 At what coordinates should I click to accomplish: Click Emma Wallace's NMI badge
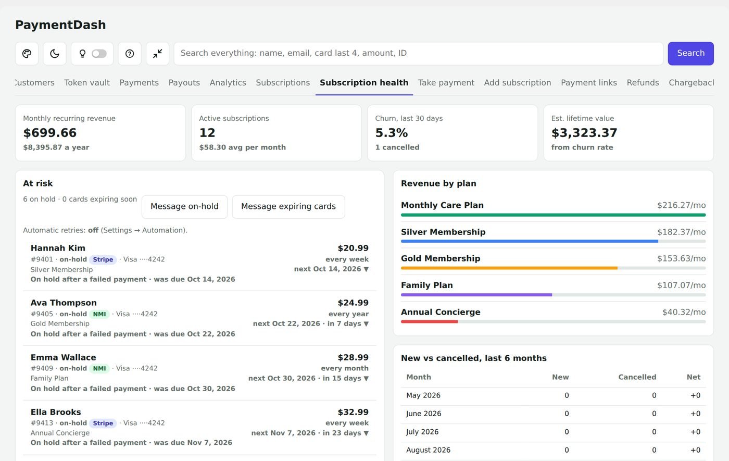tap(99, 369)
